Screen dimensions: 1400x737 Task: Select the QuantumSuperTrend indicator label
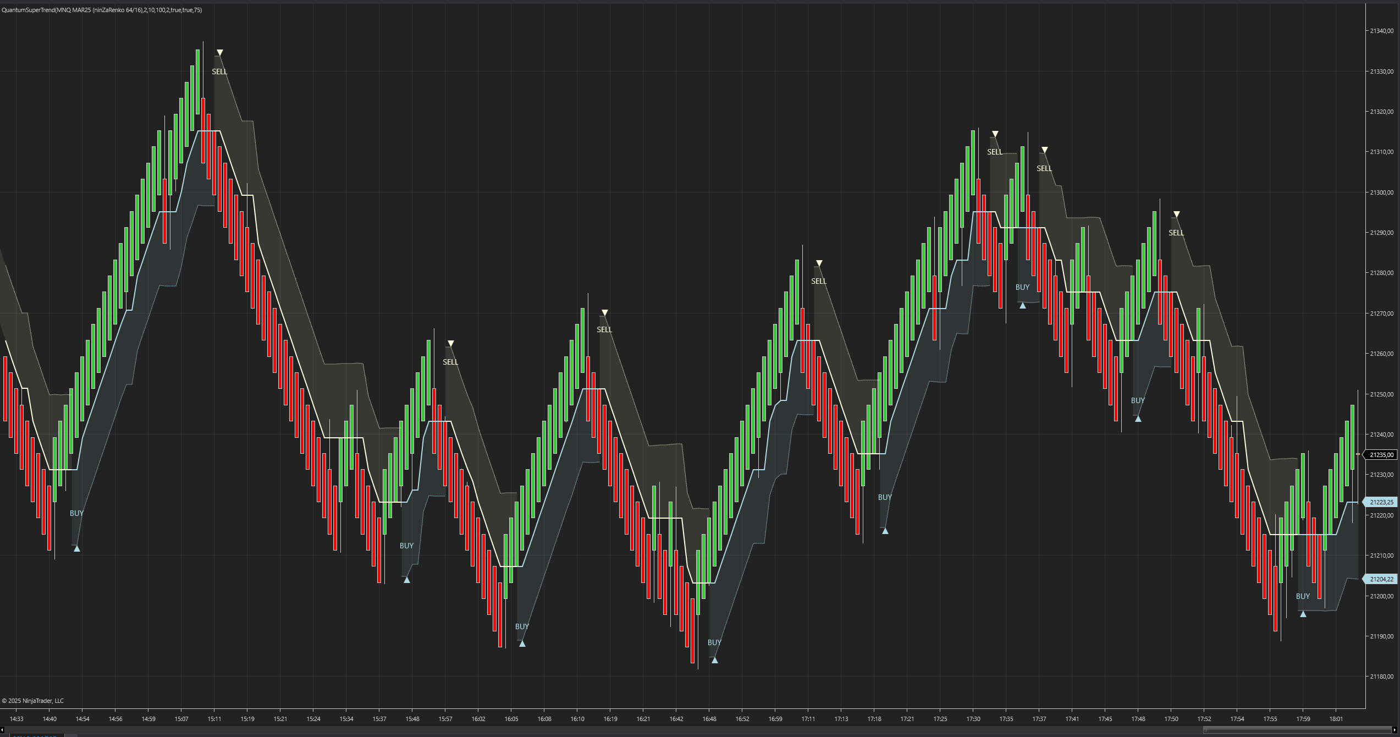[x=102, y=10]
